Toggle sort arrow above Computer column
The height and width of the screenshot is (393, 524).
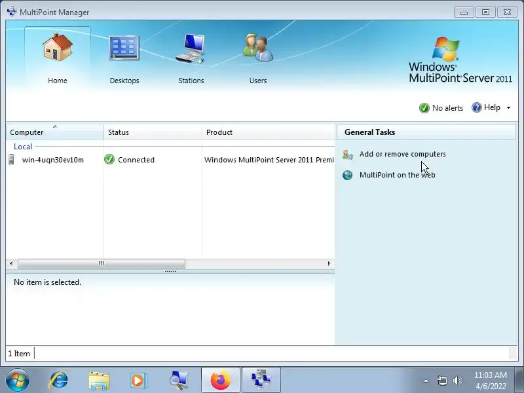click(x=55, y=126)
